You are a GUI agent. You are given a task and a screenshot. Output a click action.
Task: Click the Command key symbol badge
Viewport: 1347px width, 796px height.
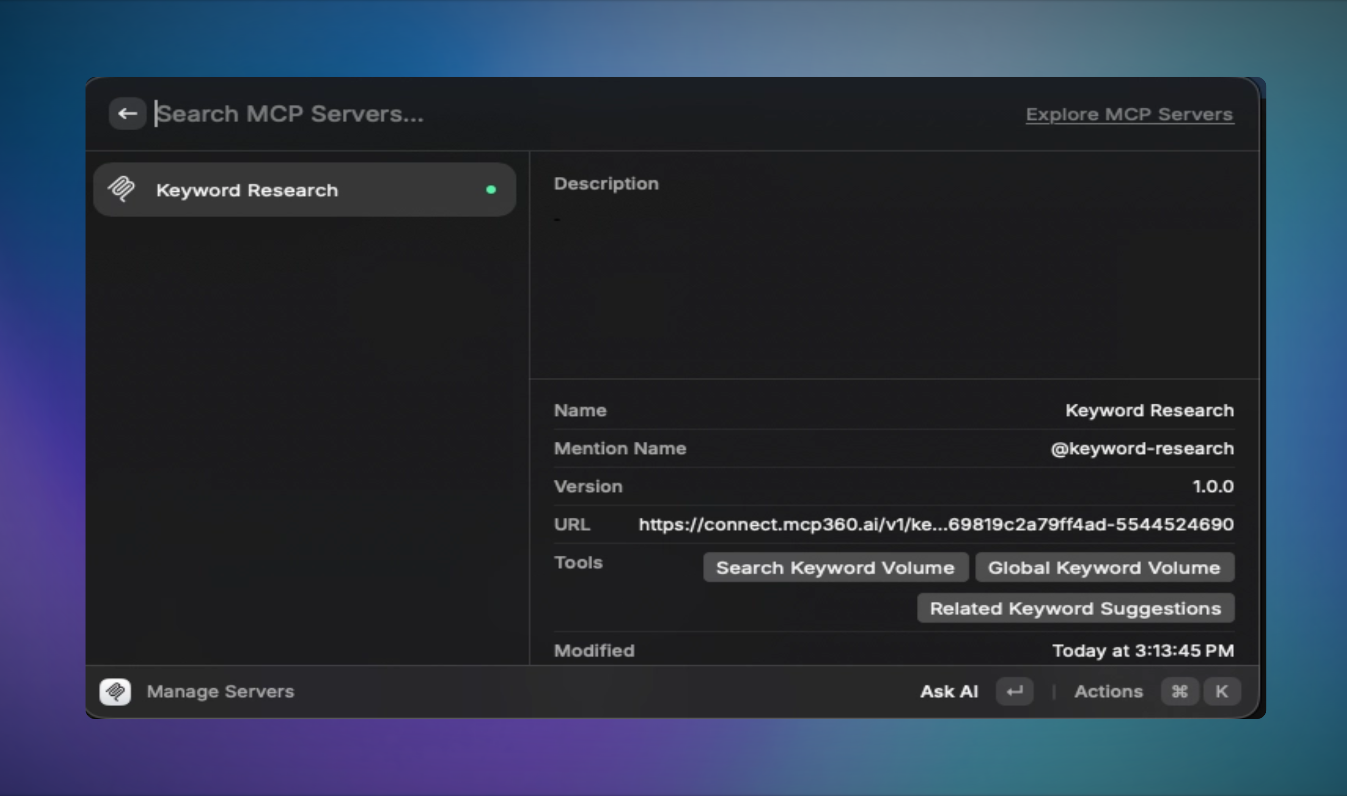coord(1179,691)
